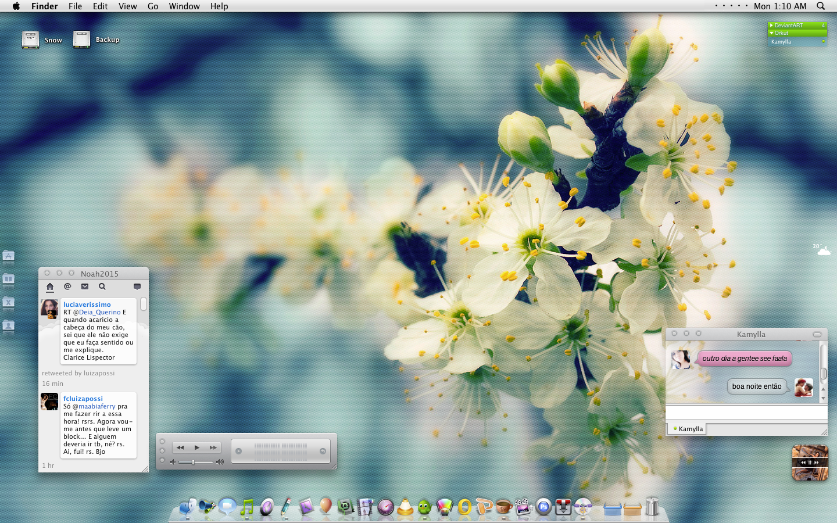Viewport: 837px width, 523px height.
Task: Open the blue stack folder in Dock
Action: coord(613,509)
